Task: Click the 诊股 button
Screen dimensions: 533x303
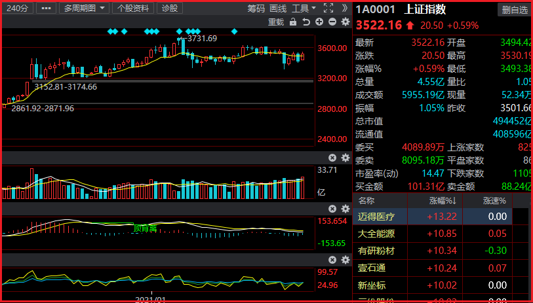Action: 169,8
